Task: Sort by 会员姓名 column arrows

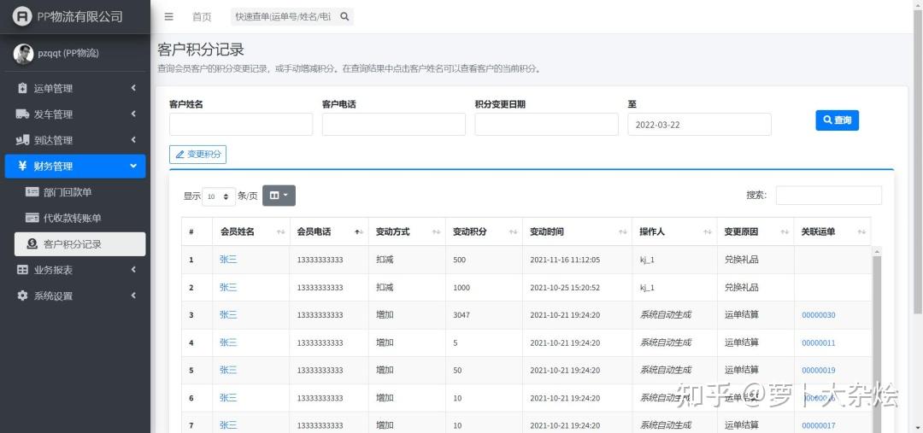Action: 281,232
